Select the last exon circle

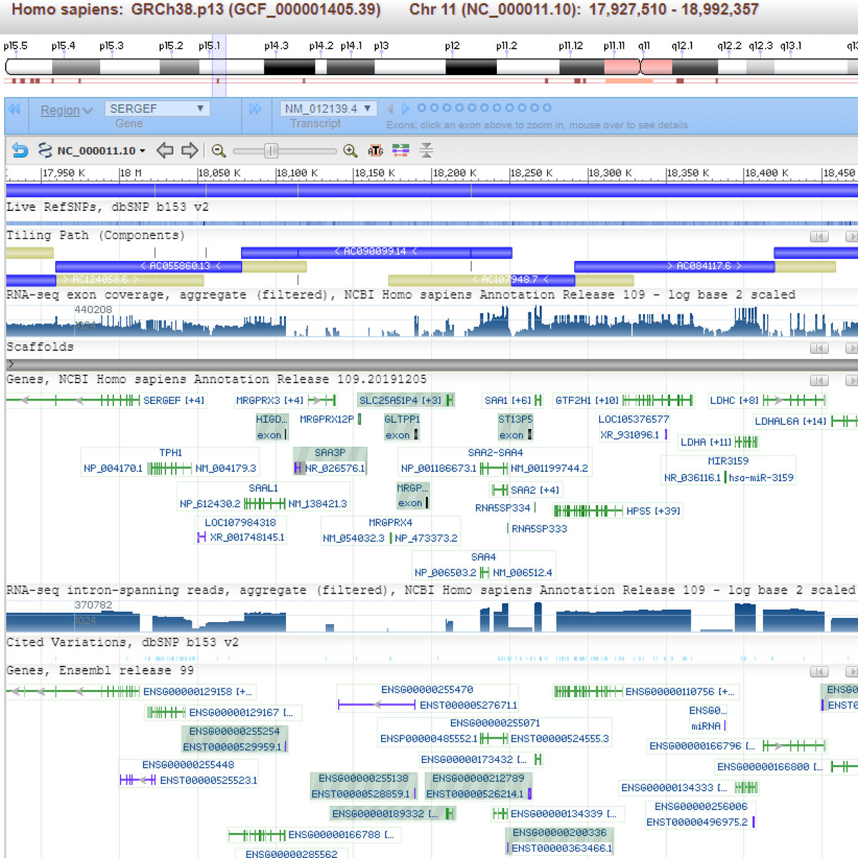tap(547, 108)
